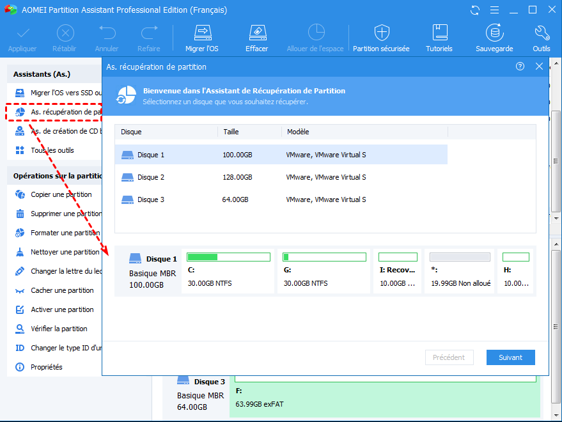This screenshot has width=562, height=422.
Task: Click the Suivant button
Action: pyautogui.click(x=510, y=357)
